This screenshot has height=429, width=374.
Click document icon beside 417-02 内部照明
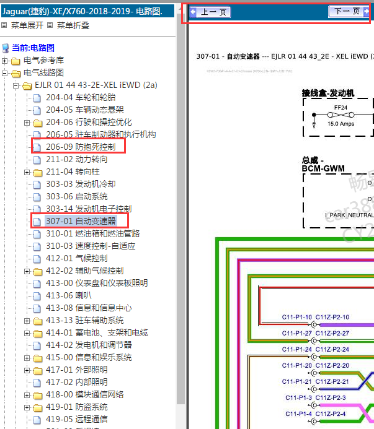pos(37,383)
